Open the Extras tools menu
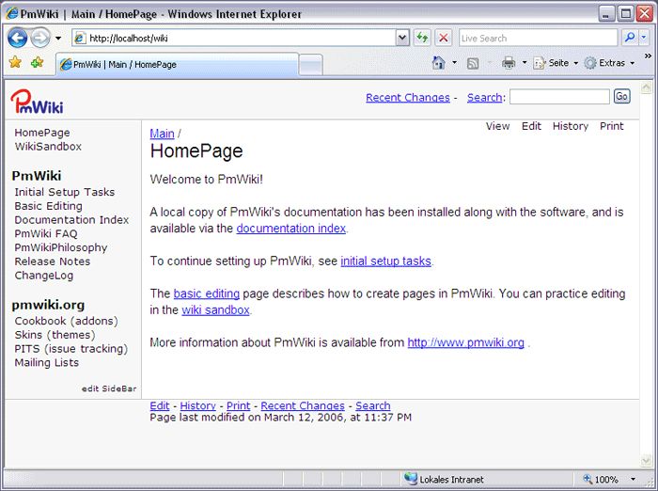This screenshot has height=491, width=658. [x=609, y=63]
